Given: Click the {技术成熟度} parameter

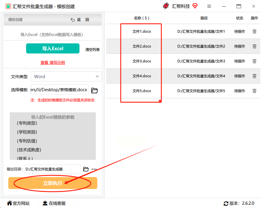Looking at the screenshot, I should tap(29, 150).
